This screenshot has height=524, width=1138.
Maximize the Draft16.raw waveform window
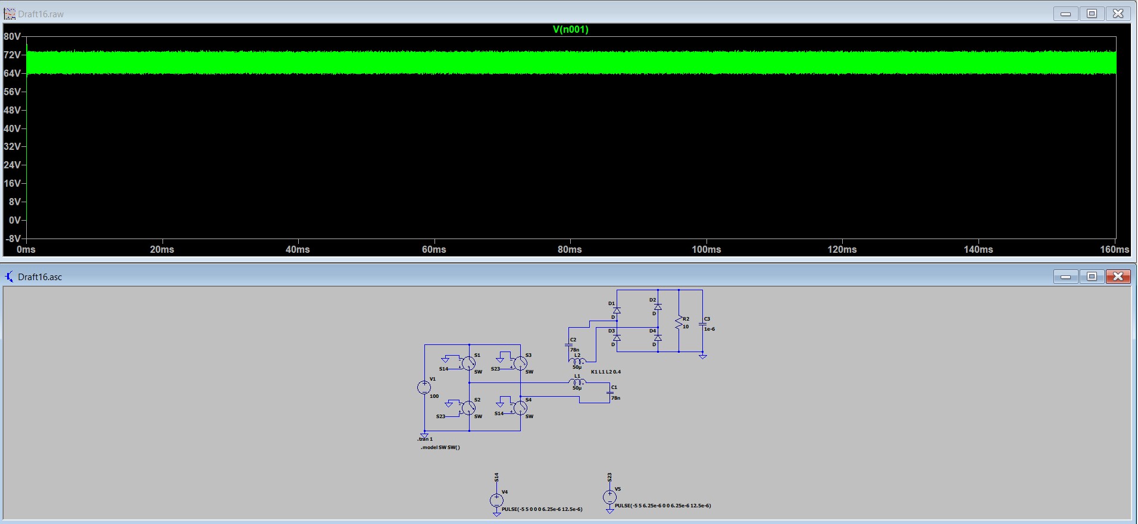[x=1092, y=13]
